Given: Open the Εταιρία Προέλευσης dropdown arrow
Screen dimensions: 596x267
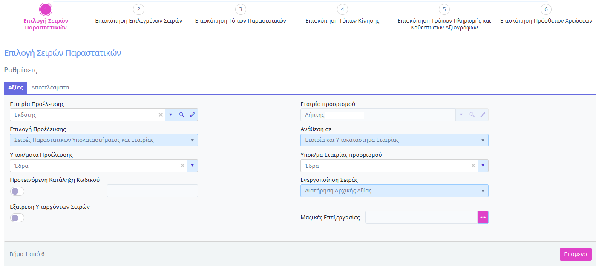Looking at the screenshot, I should point(170,115).
